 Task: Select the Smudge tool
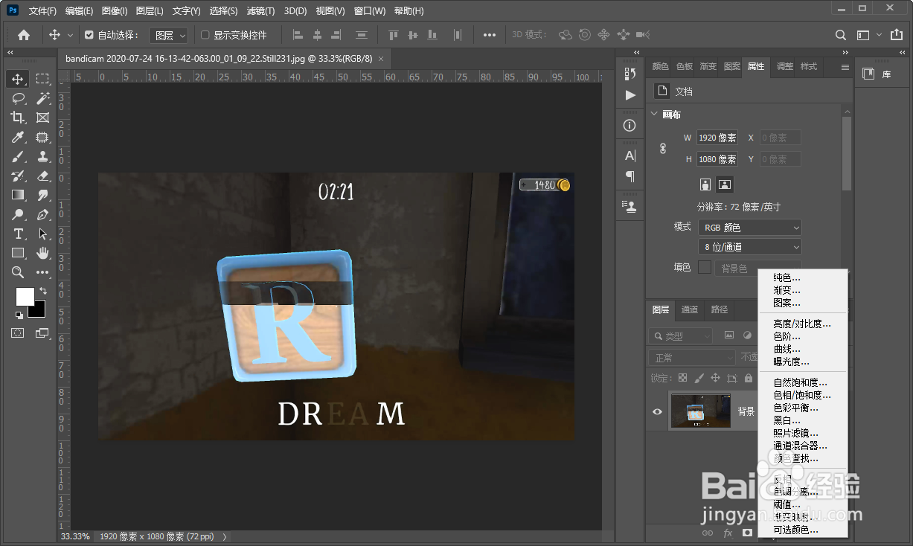(43, 195)
